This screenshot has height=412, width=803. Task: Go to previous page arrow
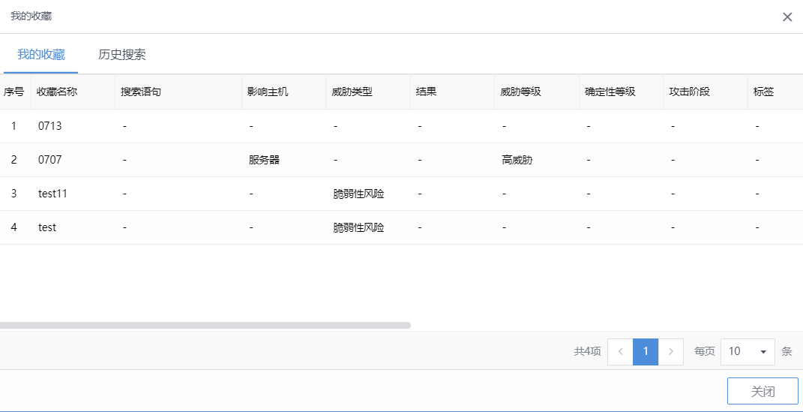click(620, 351)
